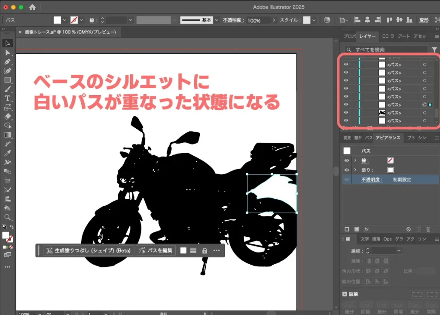Hide the fill (塗り) attribute eye
The width and height of the screenshot is (440, 315).
[x=347, y=170]
